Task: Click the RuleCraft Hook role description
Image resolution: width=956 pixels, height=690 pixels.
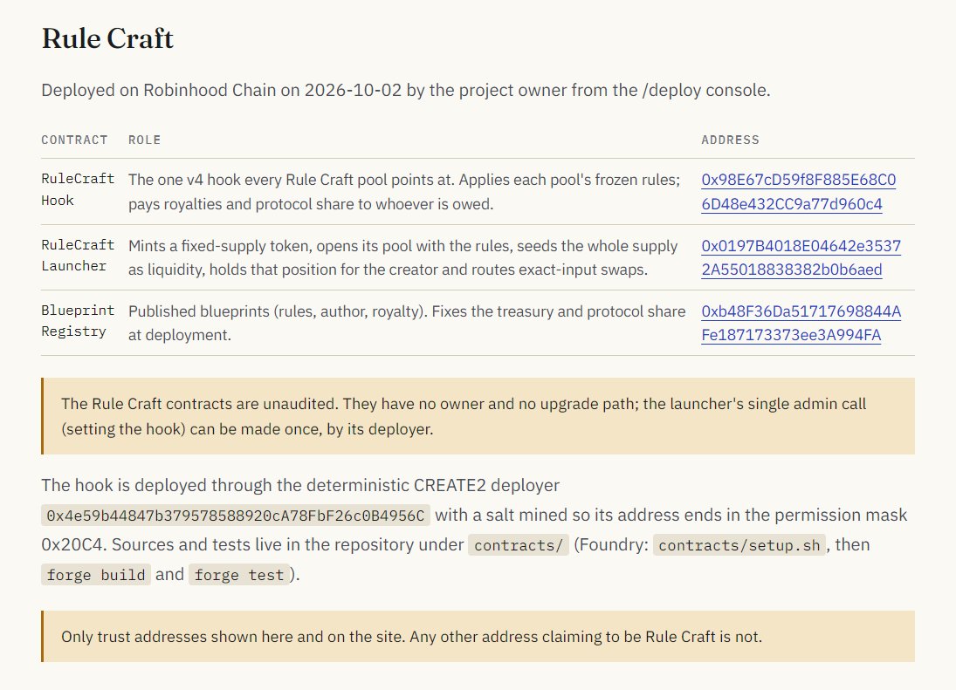Action: coord(404,192)
